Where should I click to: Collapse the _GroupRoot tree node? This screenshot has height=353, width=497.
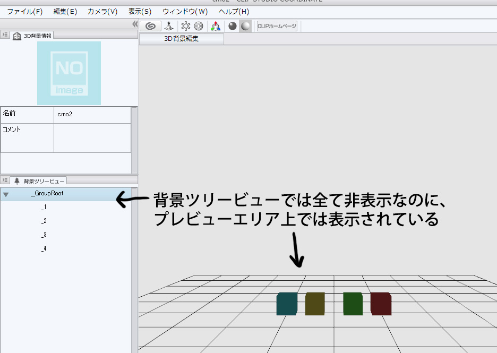tap(6, 194)
